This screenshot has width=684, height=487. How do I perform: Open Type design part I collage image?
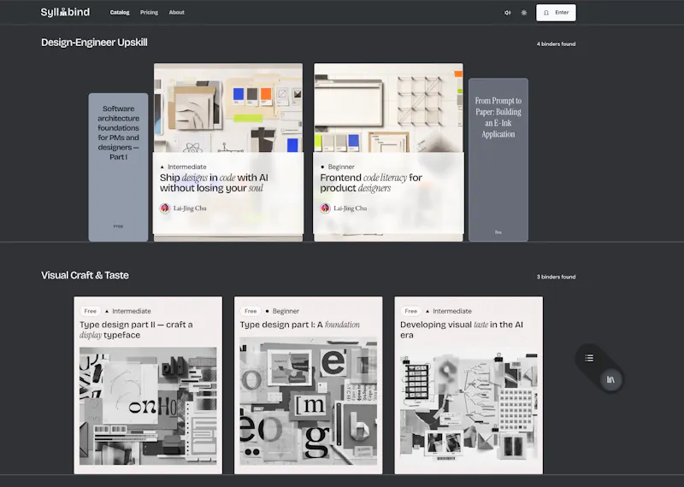(309, 401)
